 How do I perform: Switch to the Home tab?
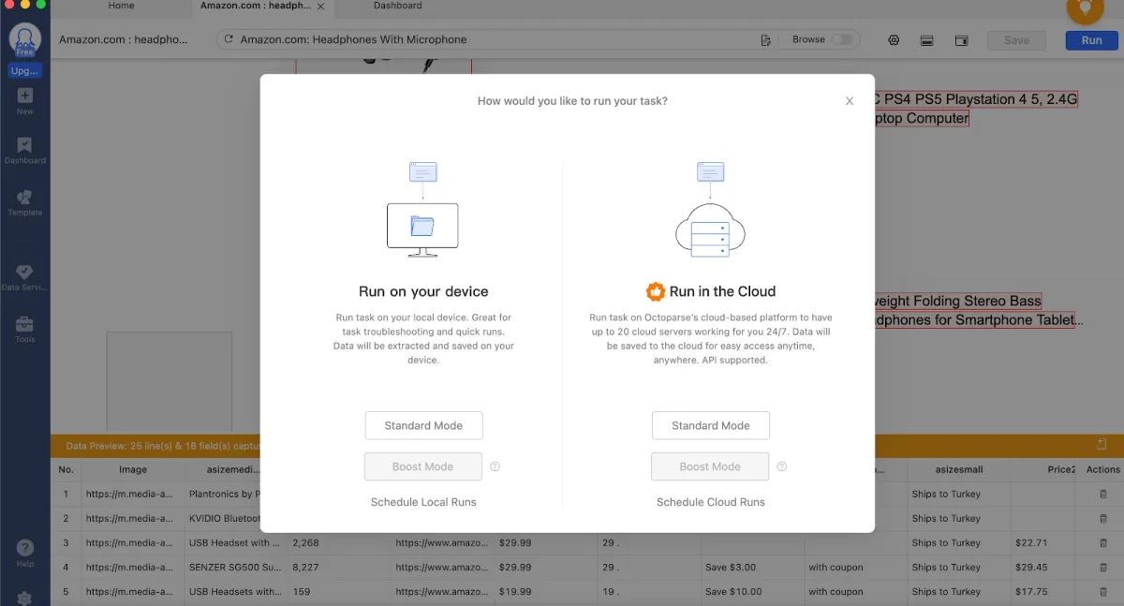point(121,6)
